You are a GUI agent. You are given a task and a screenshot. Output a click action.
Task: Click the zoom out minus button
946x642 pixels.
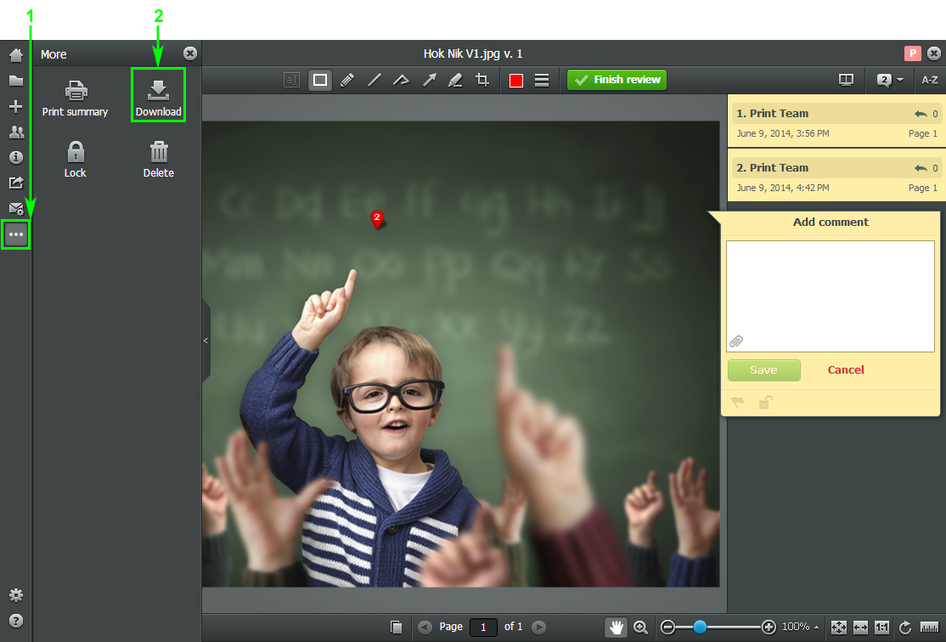tap(667, 627)
